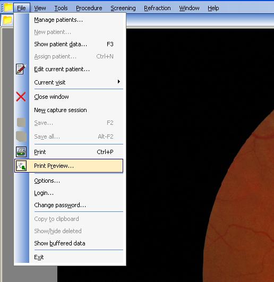This screenshot has width=274, height=282.
Task: Select the Save... menu entry
Action: click(x=68, y=123)
